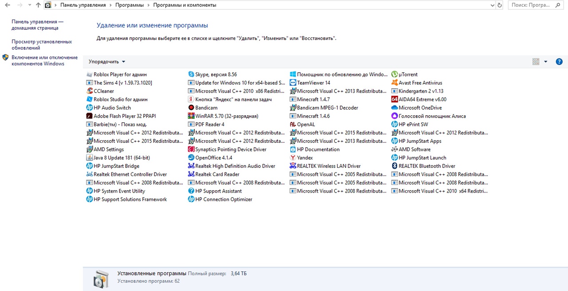Select PDF Reader 4 entry

tap(206, 124)
